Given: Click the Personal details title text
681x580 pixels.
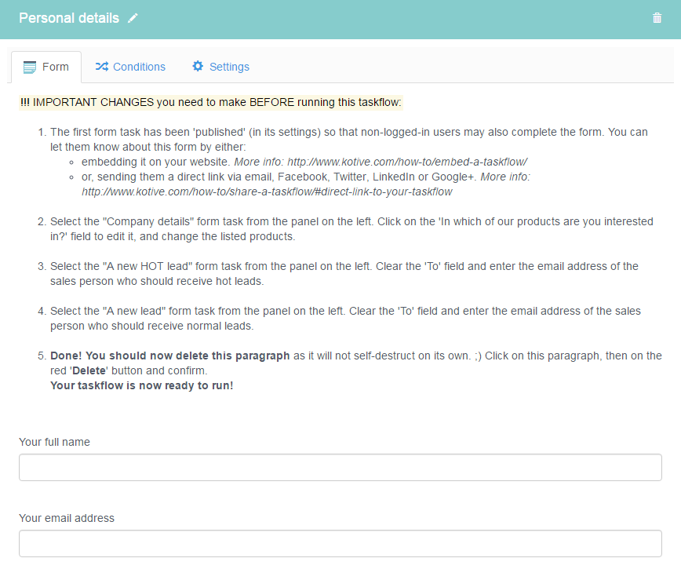Looking at the screenshot, I should (69, 18).
